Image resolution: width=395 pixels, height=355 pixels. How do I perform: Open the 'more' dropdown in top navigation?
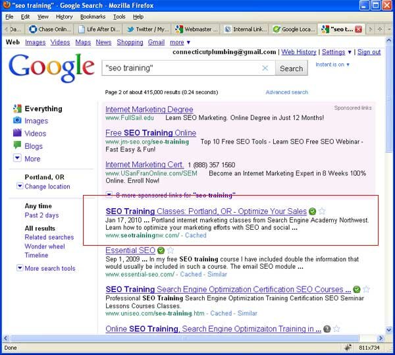[180, 42]
